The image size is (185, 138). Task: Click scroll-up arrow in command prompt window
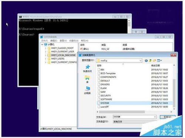pyautogui.click(x=129, y=20)
